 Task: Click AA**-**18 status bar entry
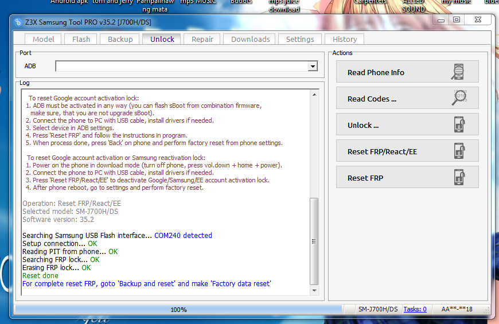tap(457, 309)
